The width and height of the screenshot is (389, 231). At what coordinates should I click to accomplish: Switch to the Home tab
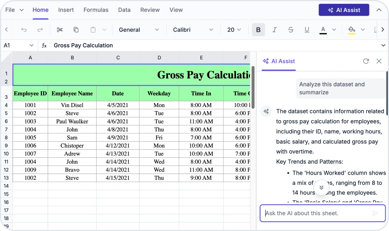coord(41,10)
